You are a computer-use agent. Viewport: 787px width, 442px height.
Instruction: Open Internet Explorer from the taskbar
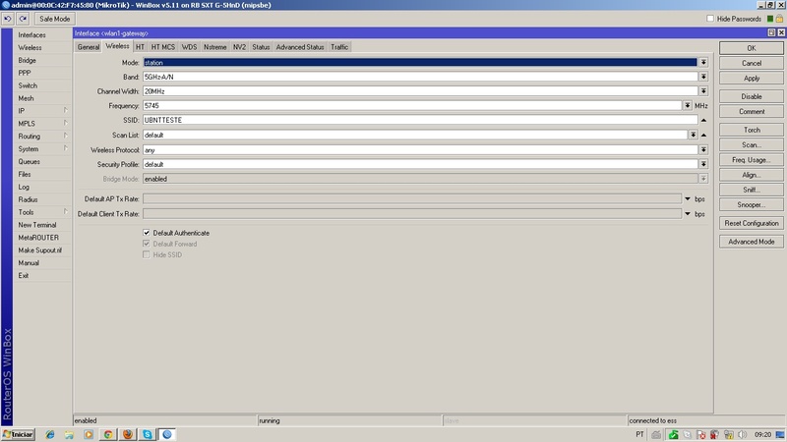point(50,434)
